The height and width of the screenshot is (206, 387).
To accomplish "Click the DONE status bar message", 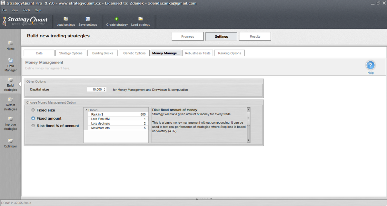I will [17, 203].
